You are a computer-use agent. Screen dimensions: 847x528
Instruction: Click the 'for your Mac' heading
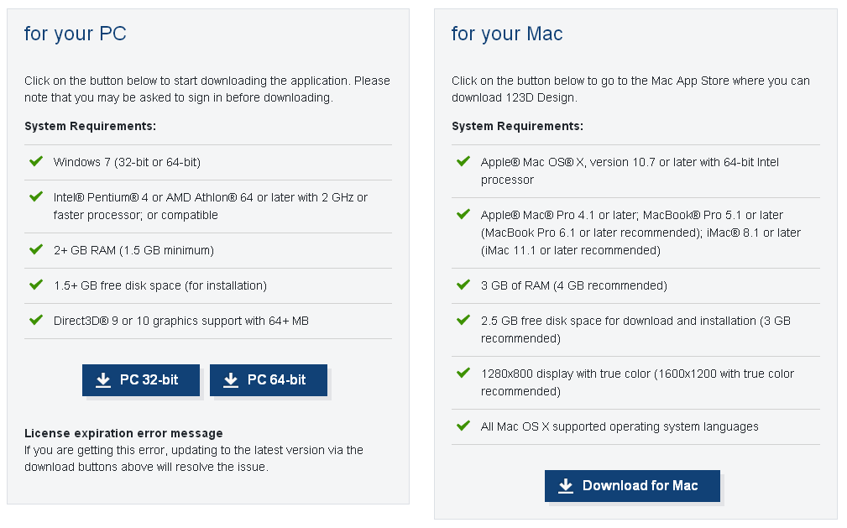click(x=507, y=34)
